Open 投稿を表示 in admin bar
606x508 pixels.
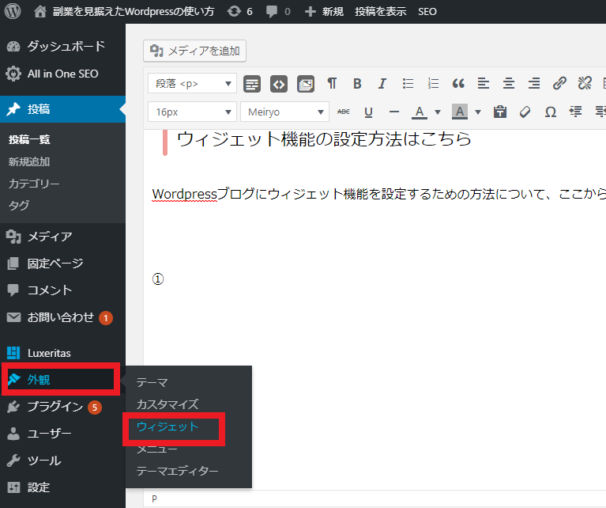pyautogui.click(x=381, y=12)
